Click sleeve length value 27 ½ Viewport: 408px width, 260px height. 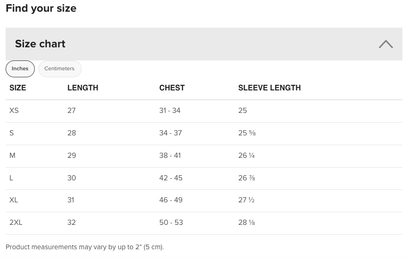tap(246, 200)
